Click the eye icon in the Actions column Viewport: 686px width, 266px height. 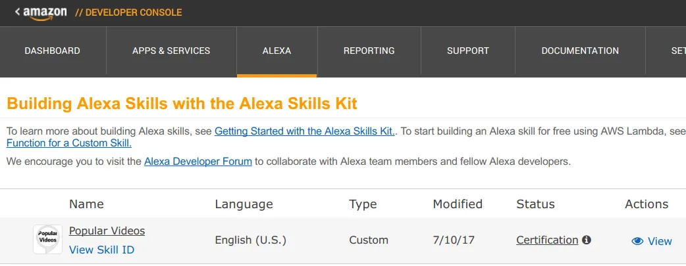[x=637, y=241]
